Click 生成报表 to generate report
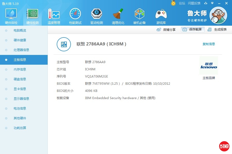 pyautogui.click(x=217, y=30)
